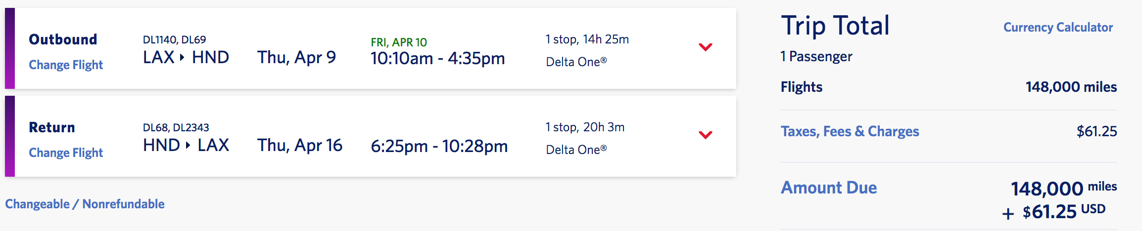Click the Outbound card's purple accent bar

pyautogui.click(x=10, y=48)
